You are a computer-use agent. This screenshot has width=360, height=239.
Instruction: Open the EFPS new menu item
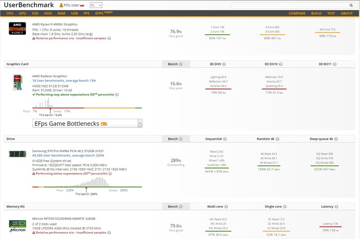(x=104, y=13)
